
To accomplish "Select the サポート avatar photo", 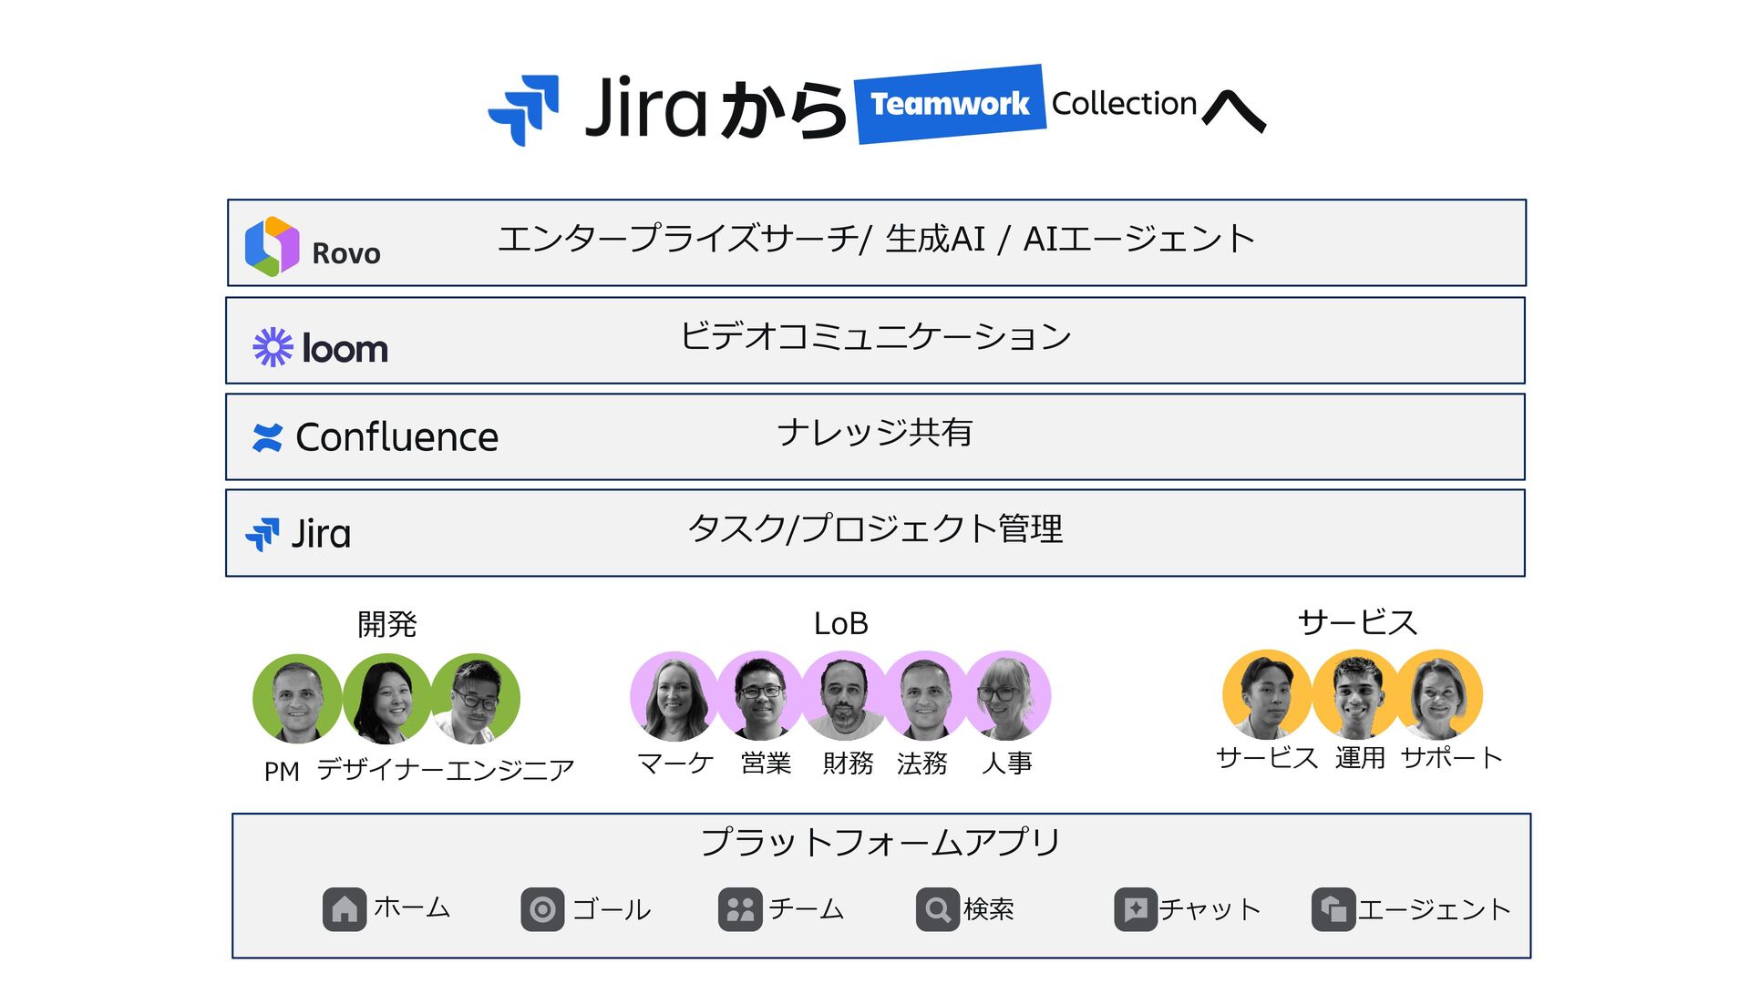I will (x=1438, y=694).
